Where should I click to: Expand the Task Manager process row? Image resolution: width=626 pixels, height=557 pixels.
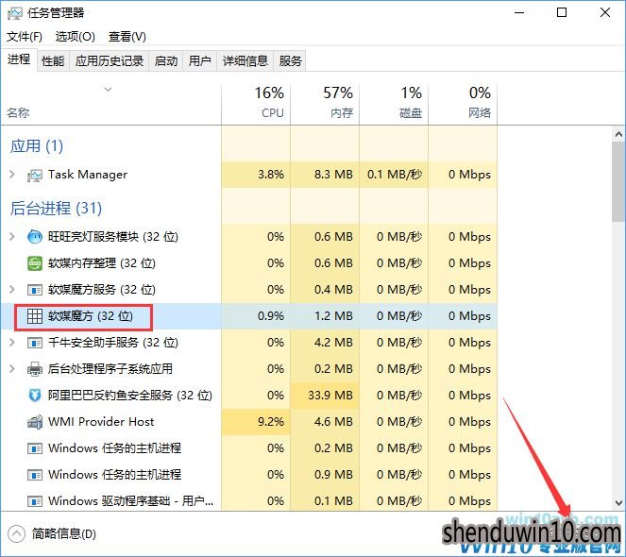[12, 175]
